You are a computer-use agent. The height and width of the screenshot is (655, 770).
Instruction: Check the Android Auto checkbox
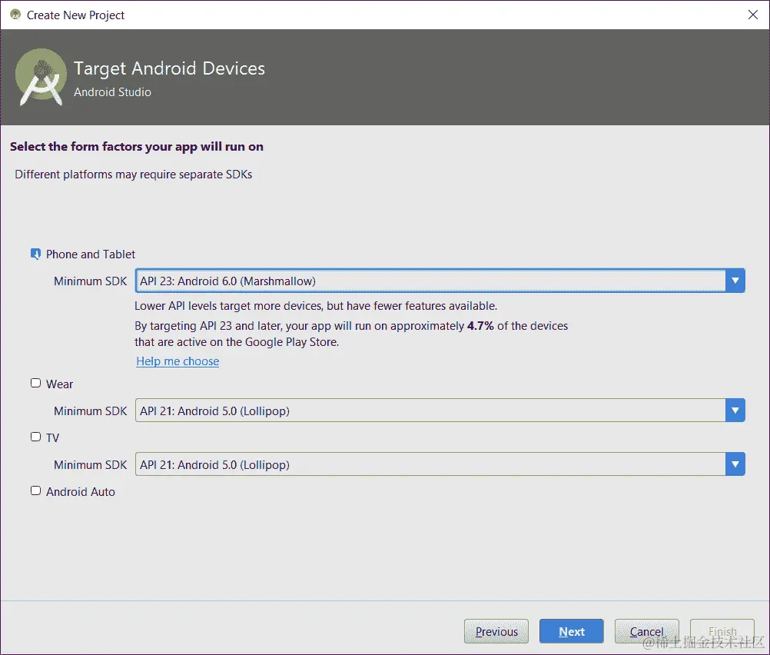click(36, 491)
